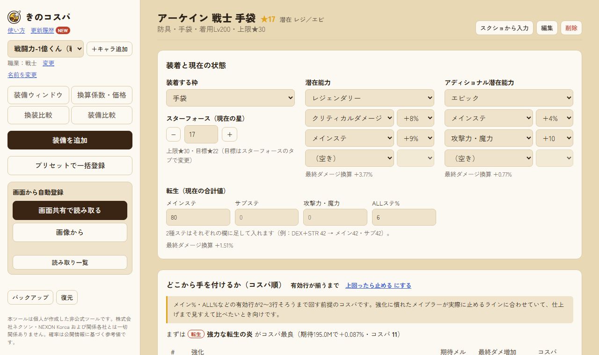Image resolution: width=599 pixels, height=355 pixels.
Task: Click the 上回ったら止める にする link
Action: pos(378,285)
